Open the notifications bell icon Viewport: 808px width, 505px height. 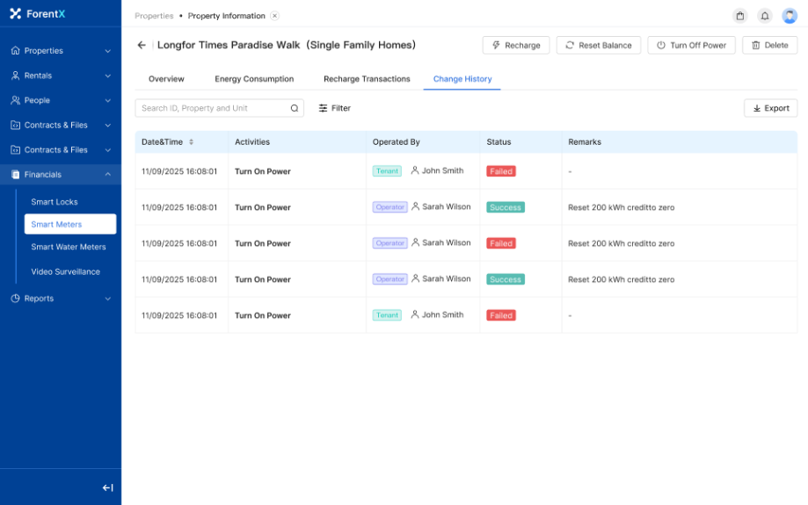click(764, 16)
